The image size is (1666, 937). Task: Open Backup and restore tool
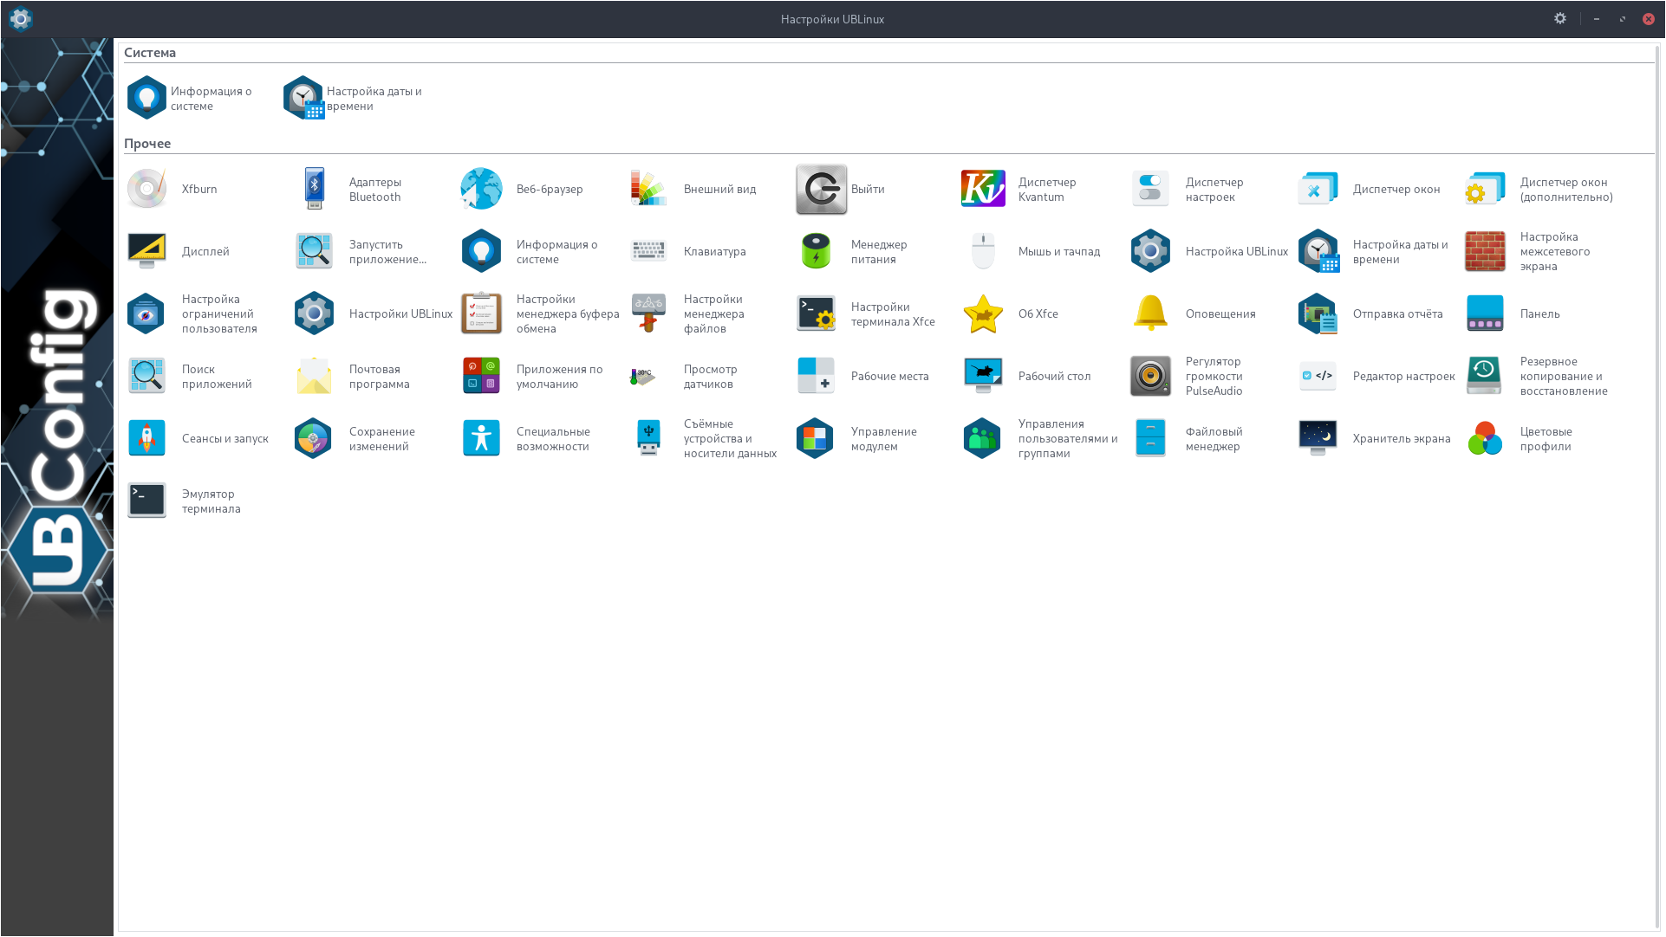[x=1485, y=376]
